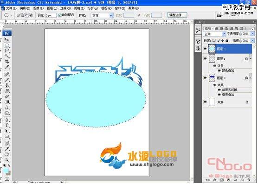Image resolution: width=258 pixels, height=184 pixels.
Task: Collapse effects list of 图层 1
Action: [251, 59]
